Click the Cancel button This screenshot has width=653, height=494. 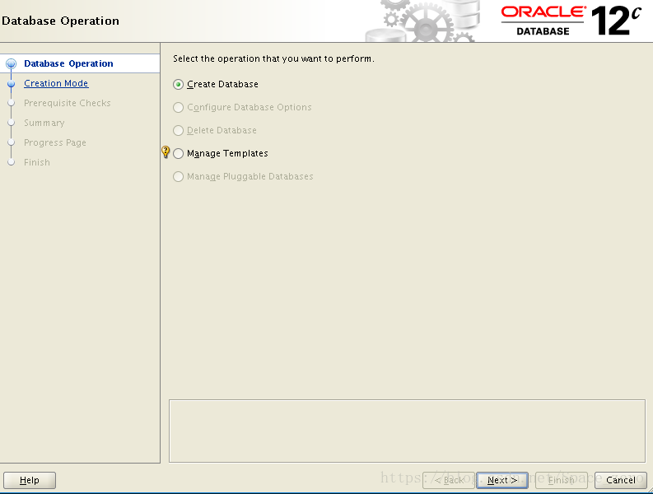621,480
